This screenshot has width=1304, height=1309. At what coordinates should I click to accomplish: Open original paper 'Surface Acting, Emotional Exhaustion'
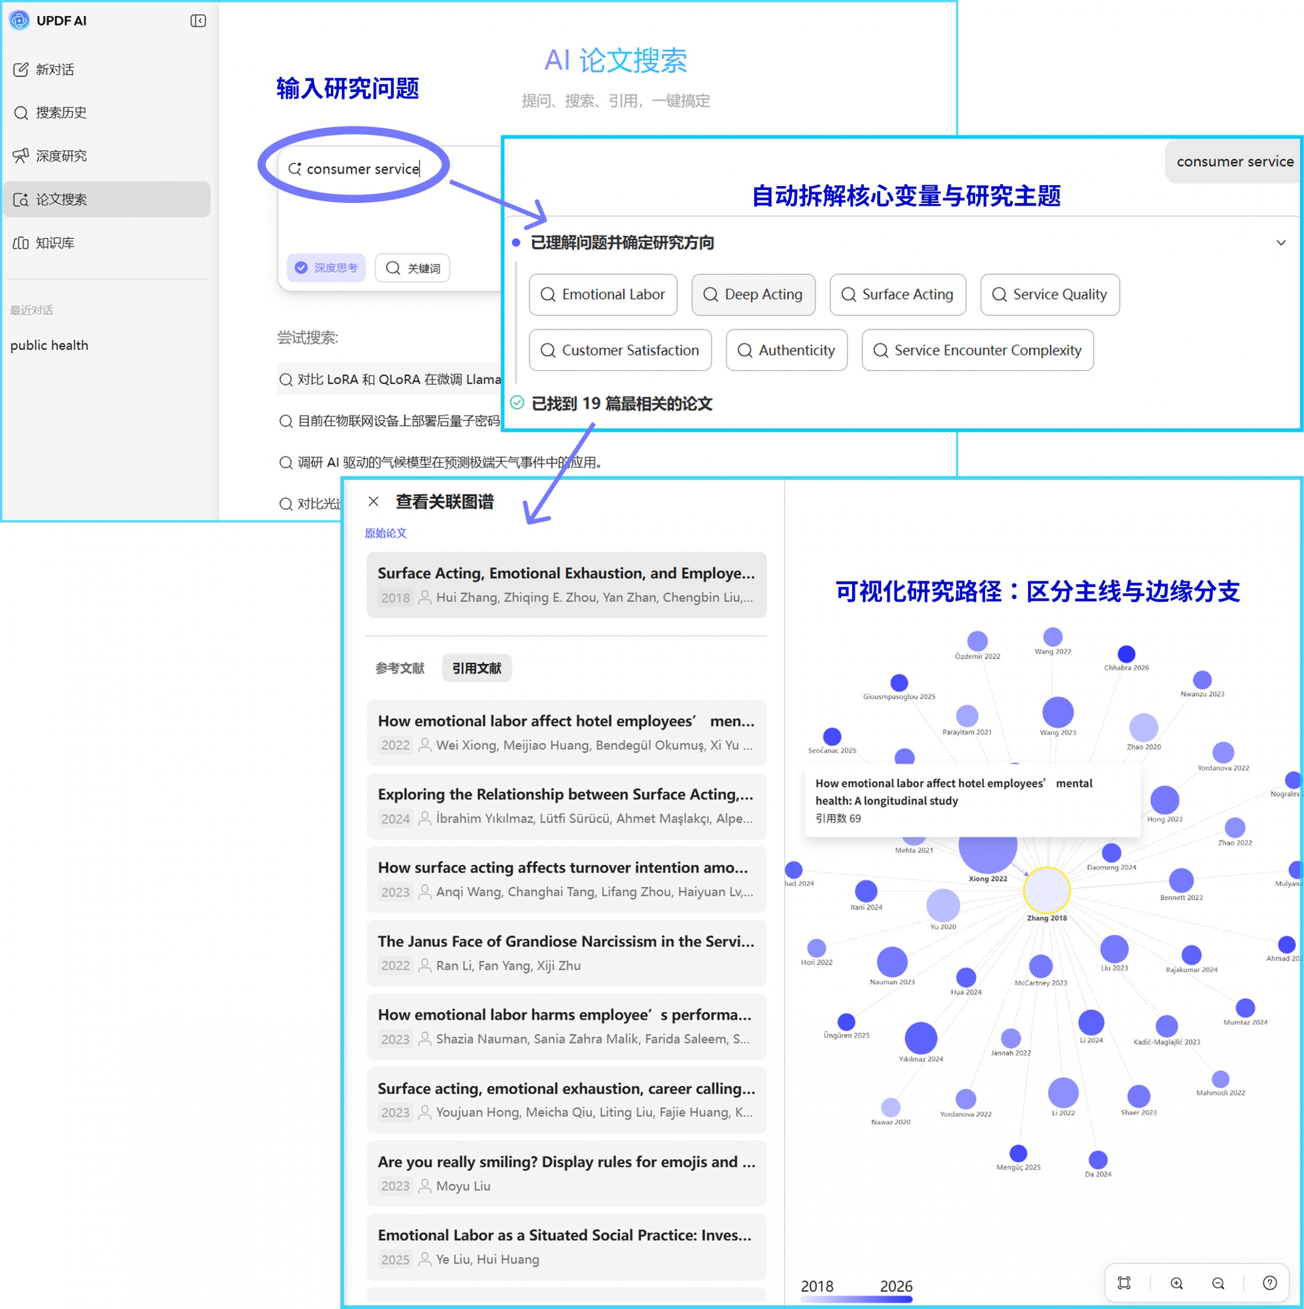(x=567, y=585)
